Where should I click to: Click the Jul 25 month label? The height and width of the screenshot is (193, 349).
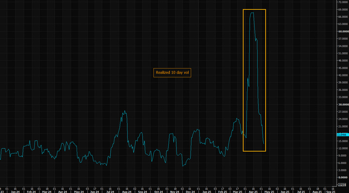[301, 192]
